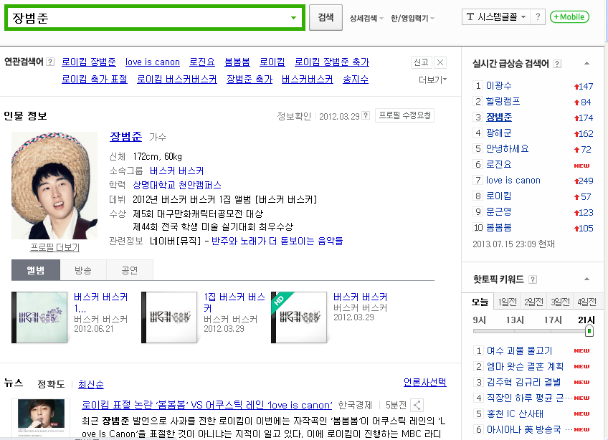Image resolution: width=608 pixels, height=440 pixels.
Task: Click the +Mobile button
Action: pos(569,16)
